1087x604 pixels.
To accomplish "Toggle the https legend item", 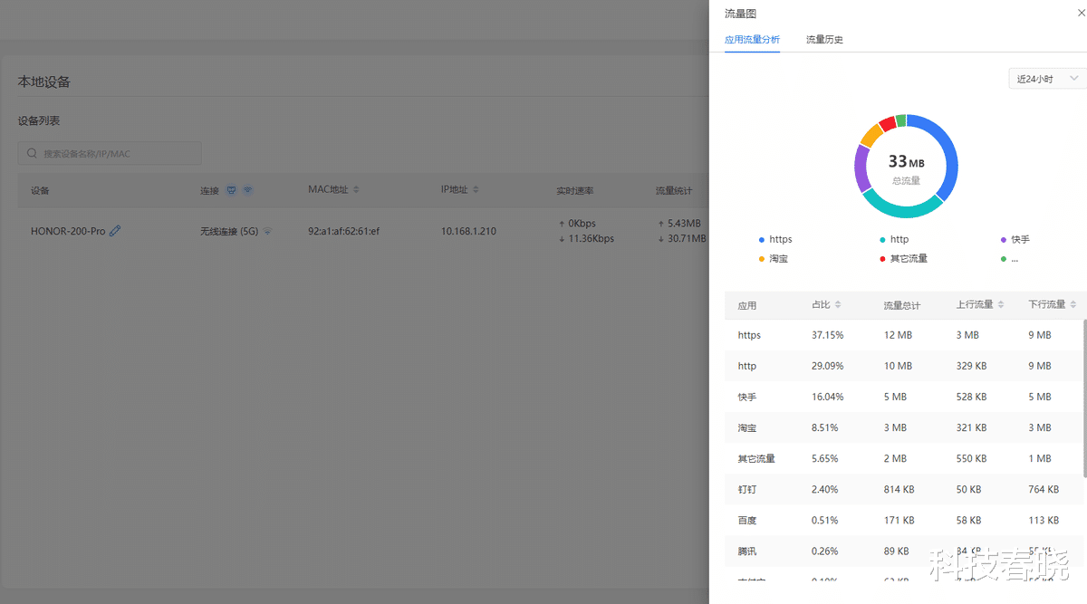I will pyautogui.click(x=775, y=240).
